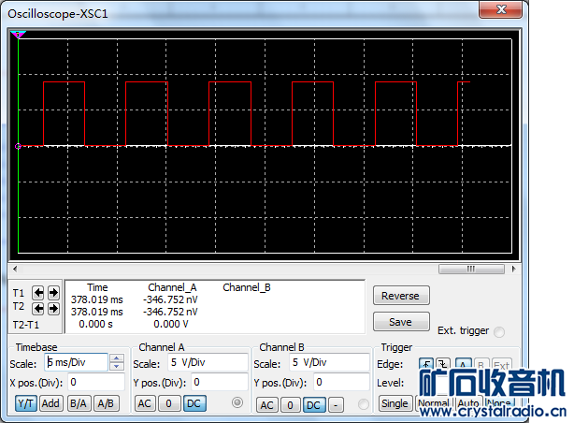This screenshot has height=423, width=574.
Task: Switch to B/A display mode
Action: (x=79, y=403)
